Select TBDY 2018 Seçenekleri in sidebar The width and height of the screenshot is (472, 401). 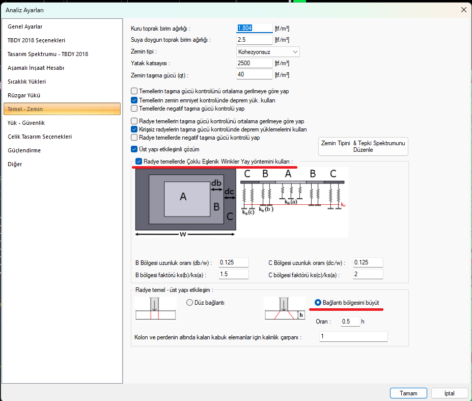pyautogui.click(x=62, y=40)
